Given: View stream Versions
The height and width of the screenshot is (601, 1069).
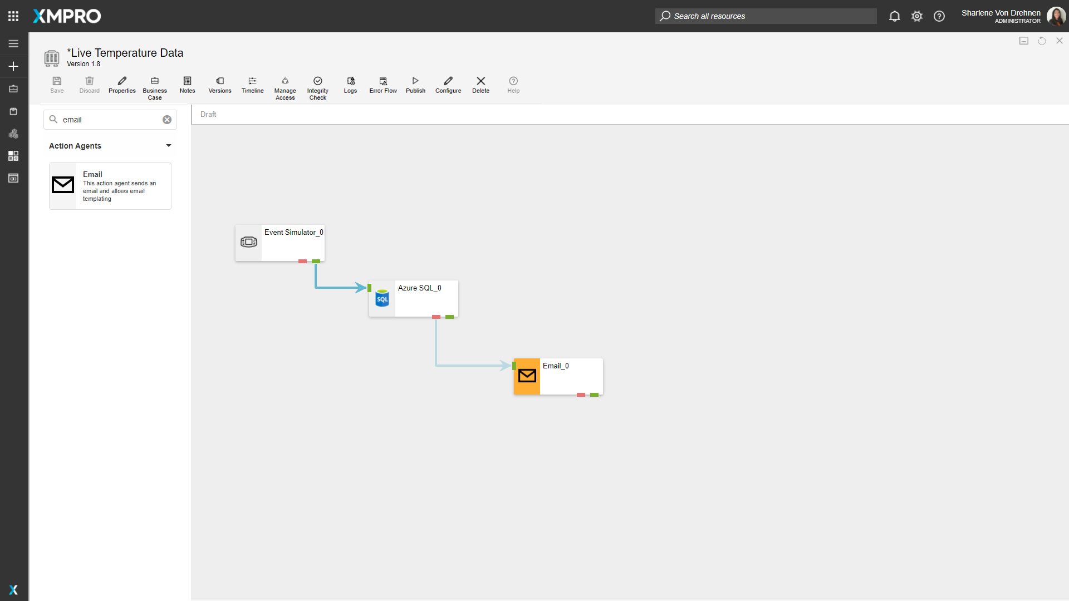Looking at the screenshot, I should tap(219, 85).
